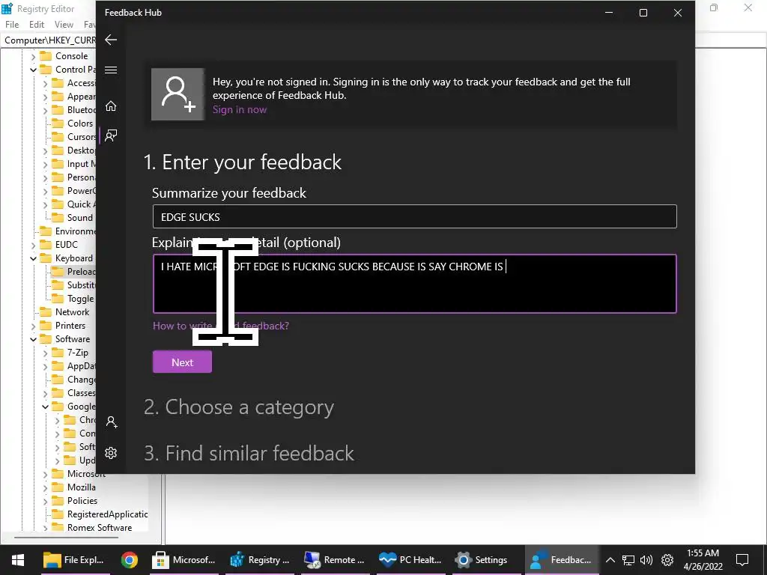Switch to Microsoft Store taskbar item
This screenshot has height=575, width=767.
(x=184, y=560)
